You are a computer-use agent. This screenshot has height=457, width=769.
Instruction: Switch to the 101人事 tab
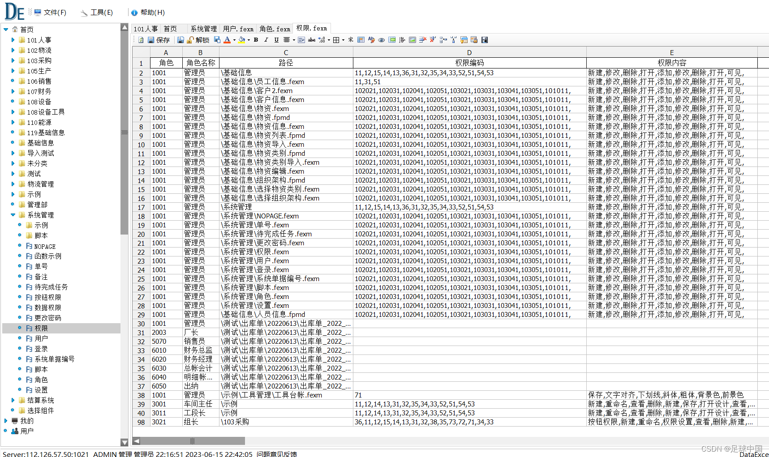pyautogui.click(x=146, y=29)
